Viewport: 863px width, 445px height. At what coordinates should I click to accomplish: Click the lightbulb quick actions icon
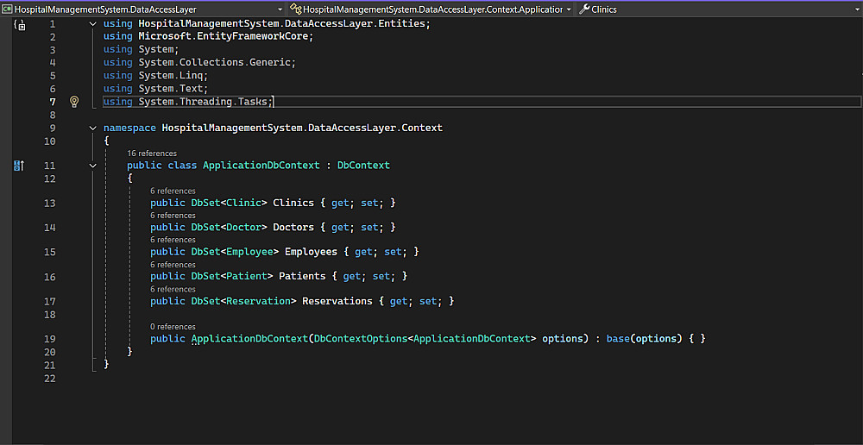[x=74, y=102]
